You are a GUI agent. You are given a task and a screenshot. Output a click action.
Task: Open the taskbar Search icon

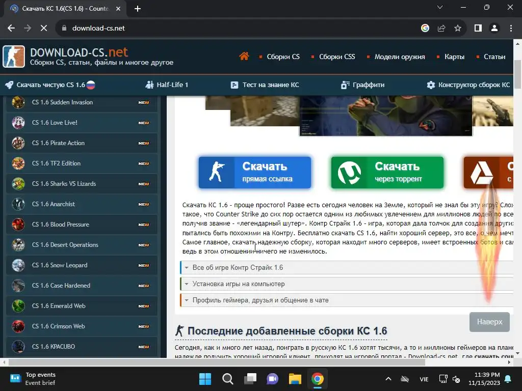pyautogui.click(x=228, y=379)
